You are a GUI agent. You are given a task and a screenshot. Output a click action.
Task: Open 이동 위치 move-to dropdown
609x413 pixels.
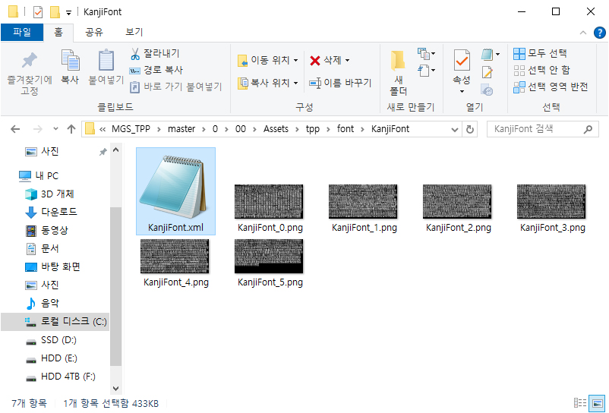point(267,60)
